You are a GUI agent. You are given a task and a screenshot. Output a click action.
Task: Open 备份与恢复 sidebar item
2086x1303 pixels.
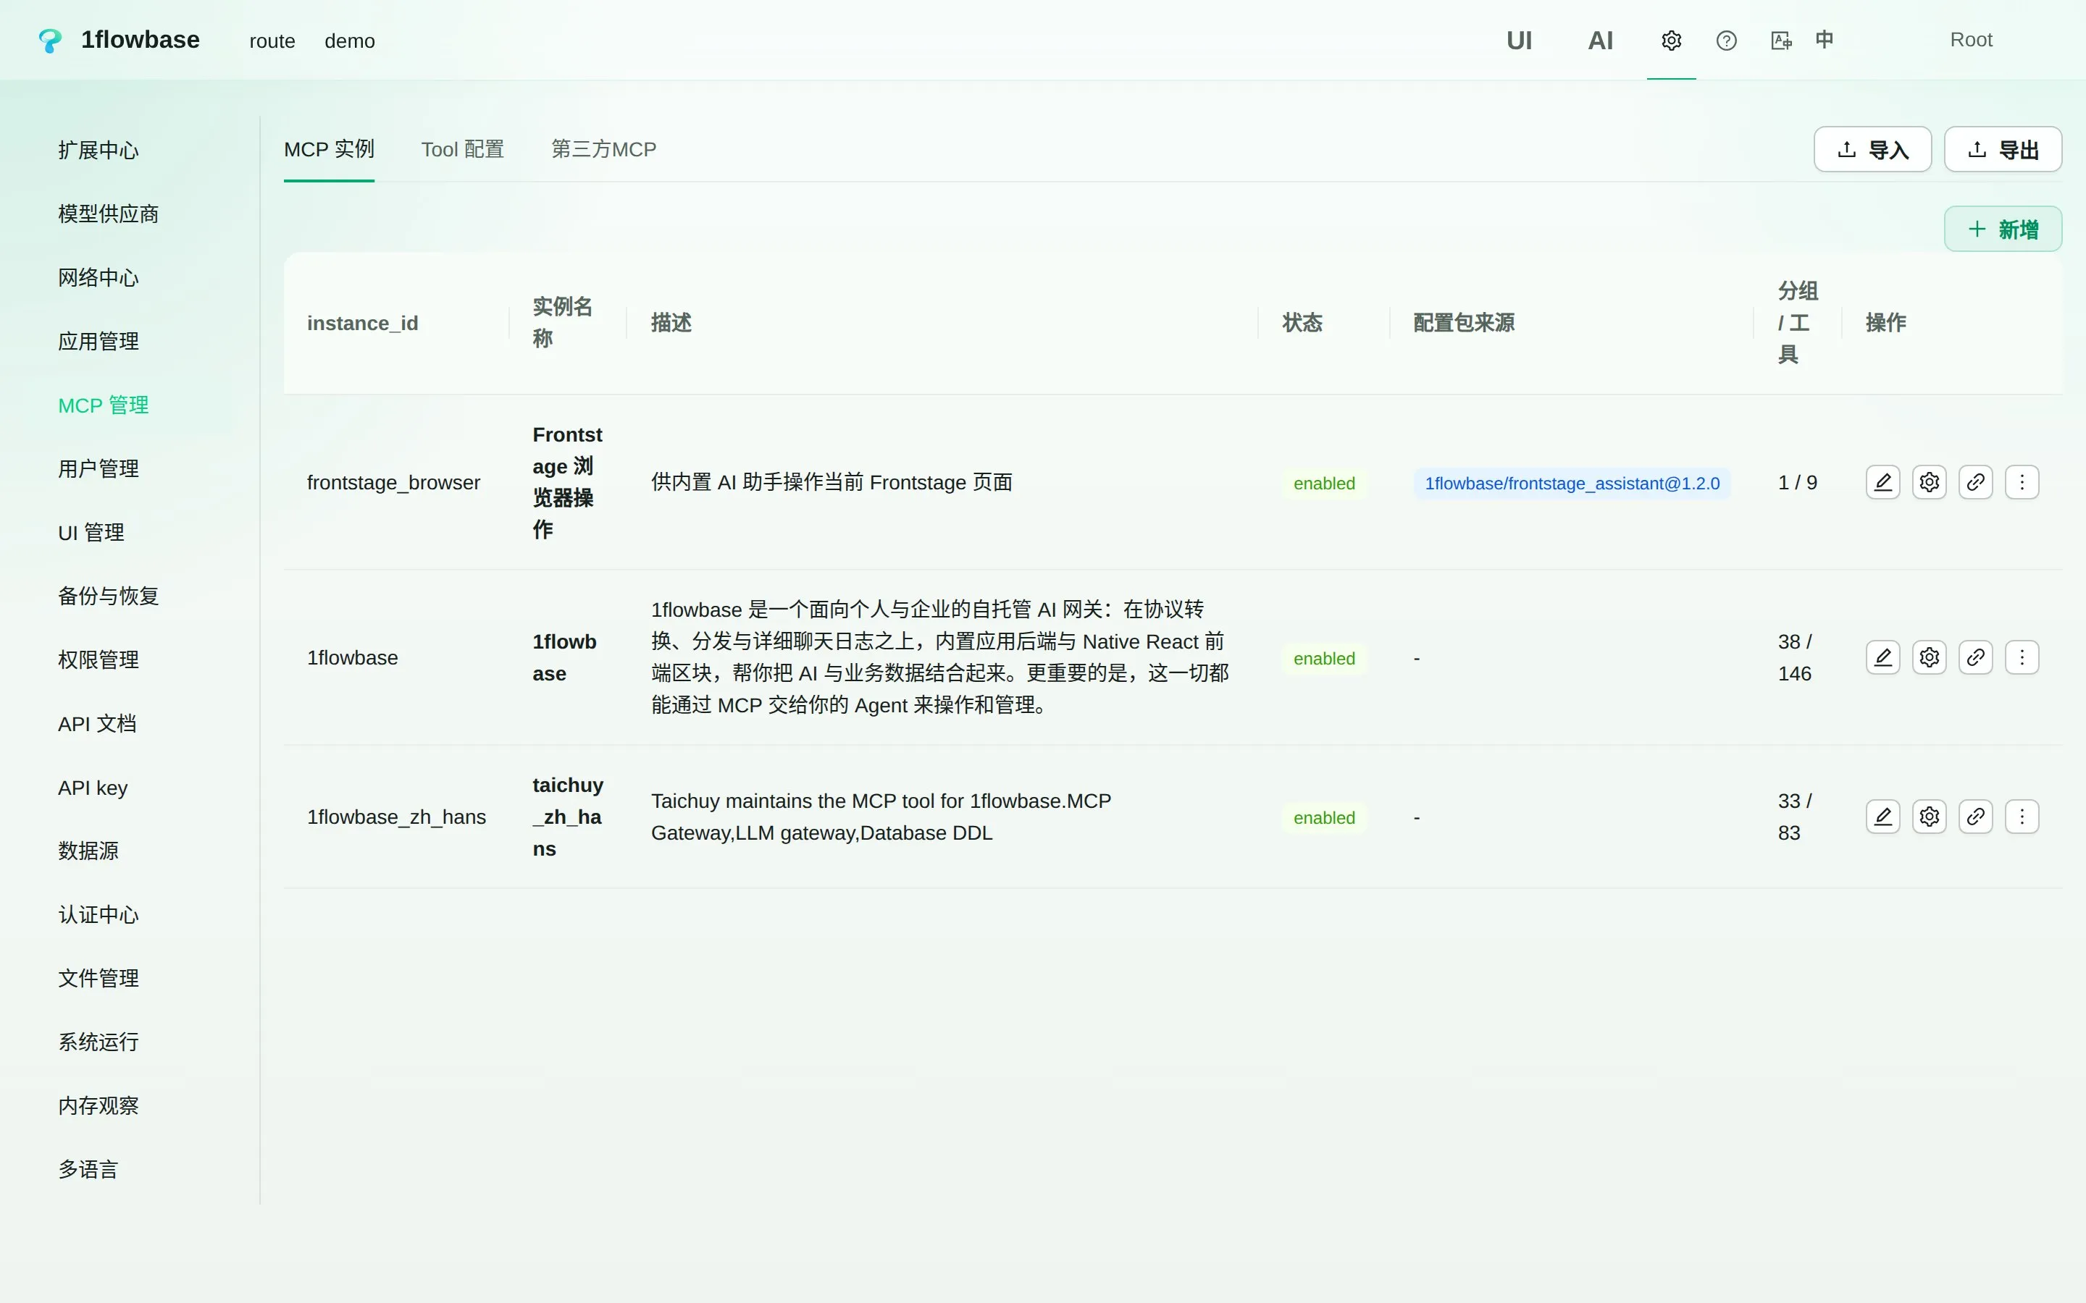coord(109,596)
